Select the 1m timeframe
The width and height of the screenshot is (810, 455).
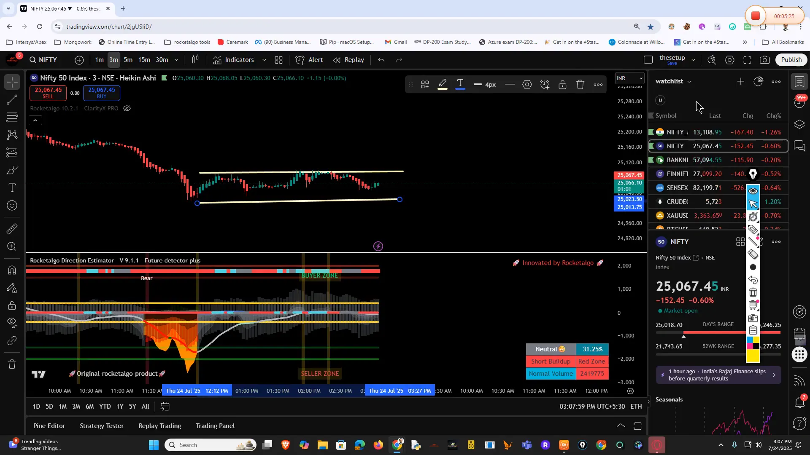(99, 60)
